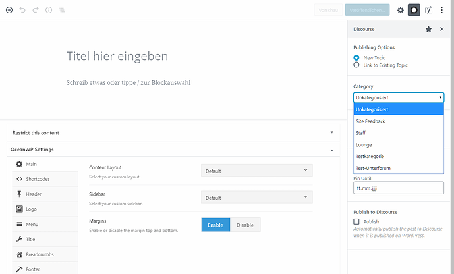Choose Unkategorisiert in category list
454x274 pixels.
click(x=399, y=109)
